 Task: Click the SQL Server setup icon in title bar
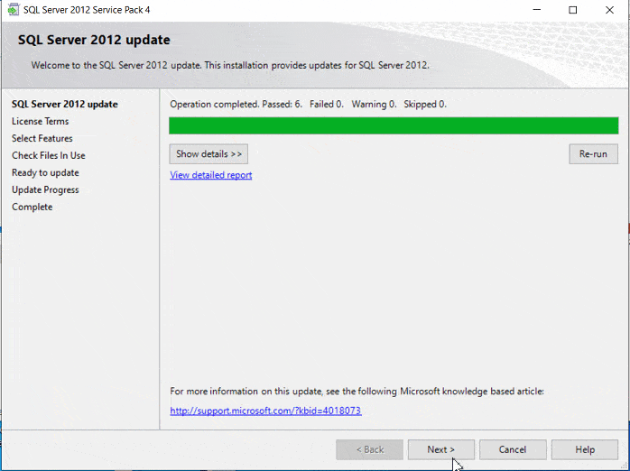tap(14, 10)
